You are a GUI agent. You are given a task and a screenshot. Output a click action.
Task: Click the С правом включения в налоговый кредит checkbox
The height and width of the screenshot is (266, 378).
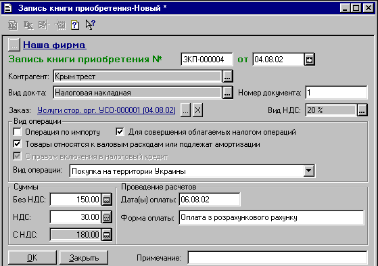click(17, 156)
